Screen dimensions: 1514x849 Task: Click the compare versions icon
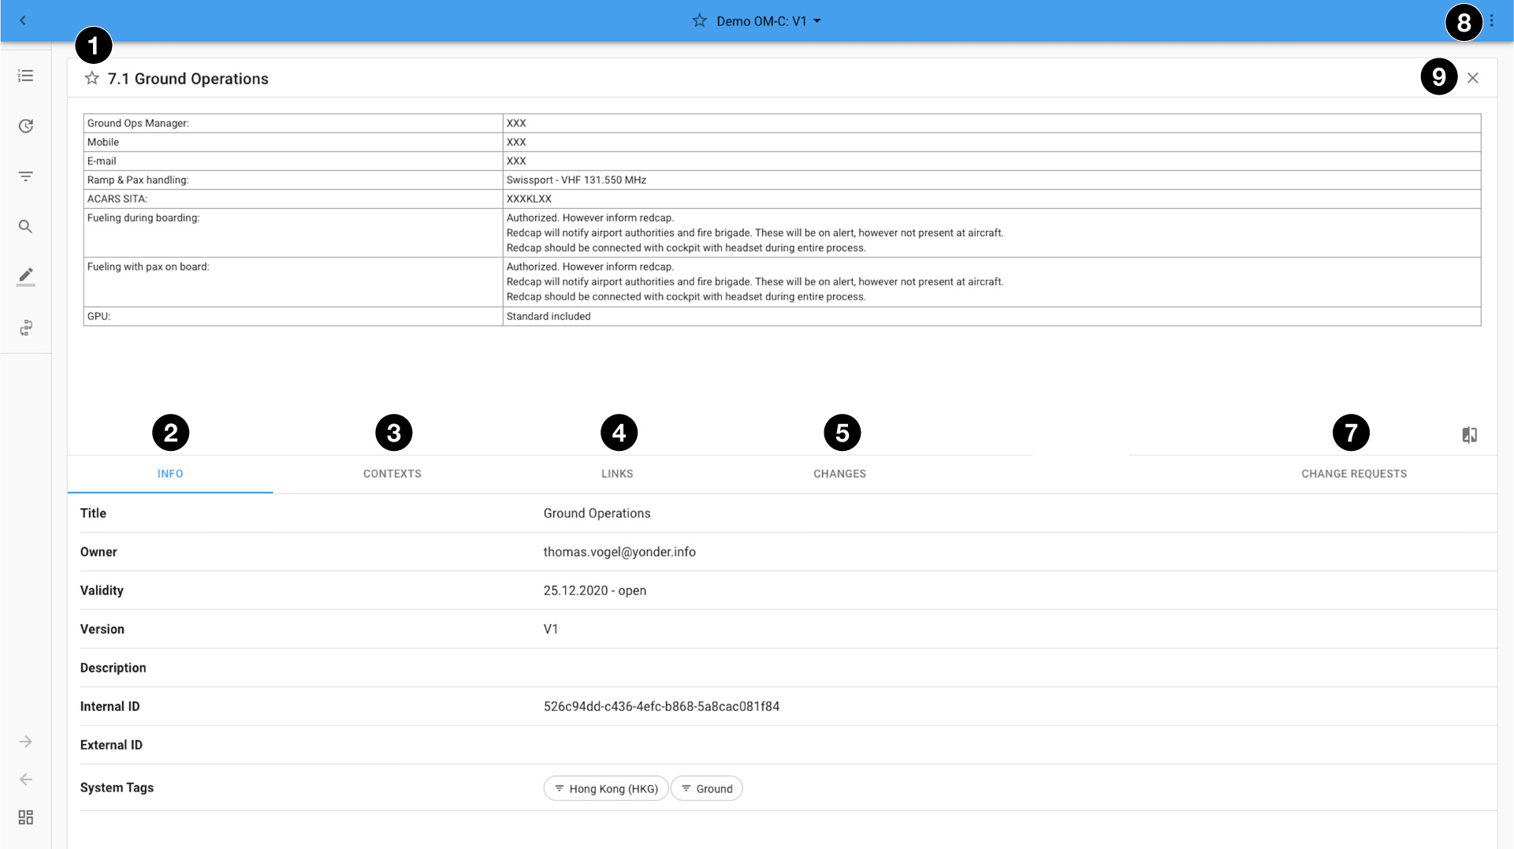pyautogui.click(x=1470, y=435)
